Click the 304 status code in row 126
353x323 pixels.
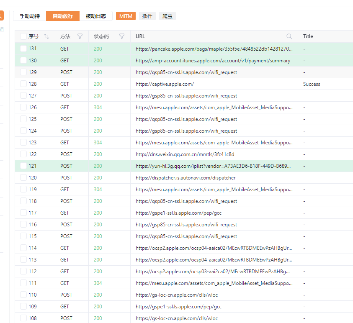tap(98, 107)
